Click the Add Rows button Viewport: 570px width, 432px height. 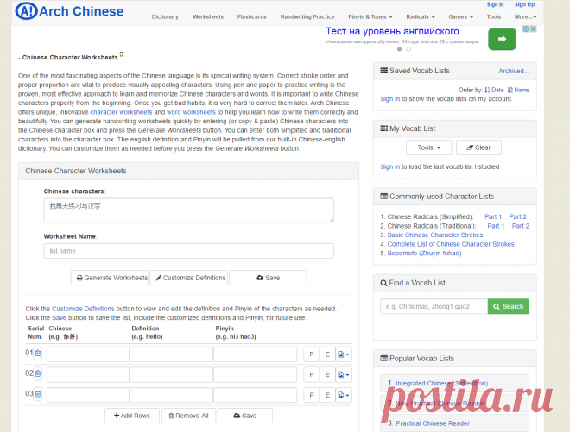[x=132, y=416]
